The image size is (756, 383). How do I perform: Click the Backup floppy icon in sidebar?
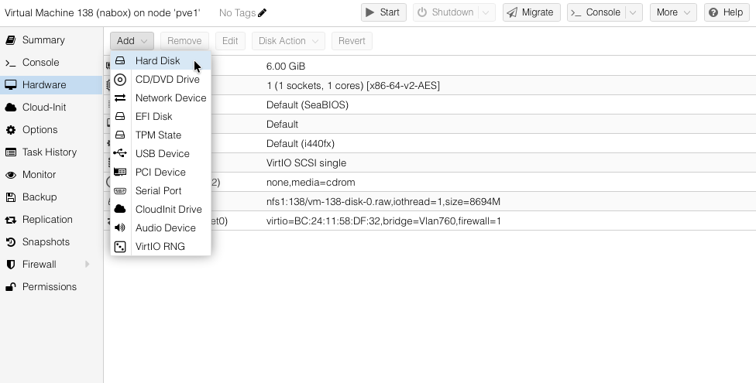(11, 197)
